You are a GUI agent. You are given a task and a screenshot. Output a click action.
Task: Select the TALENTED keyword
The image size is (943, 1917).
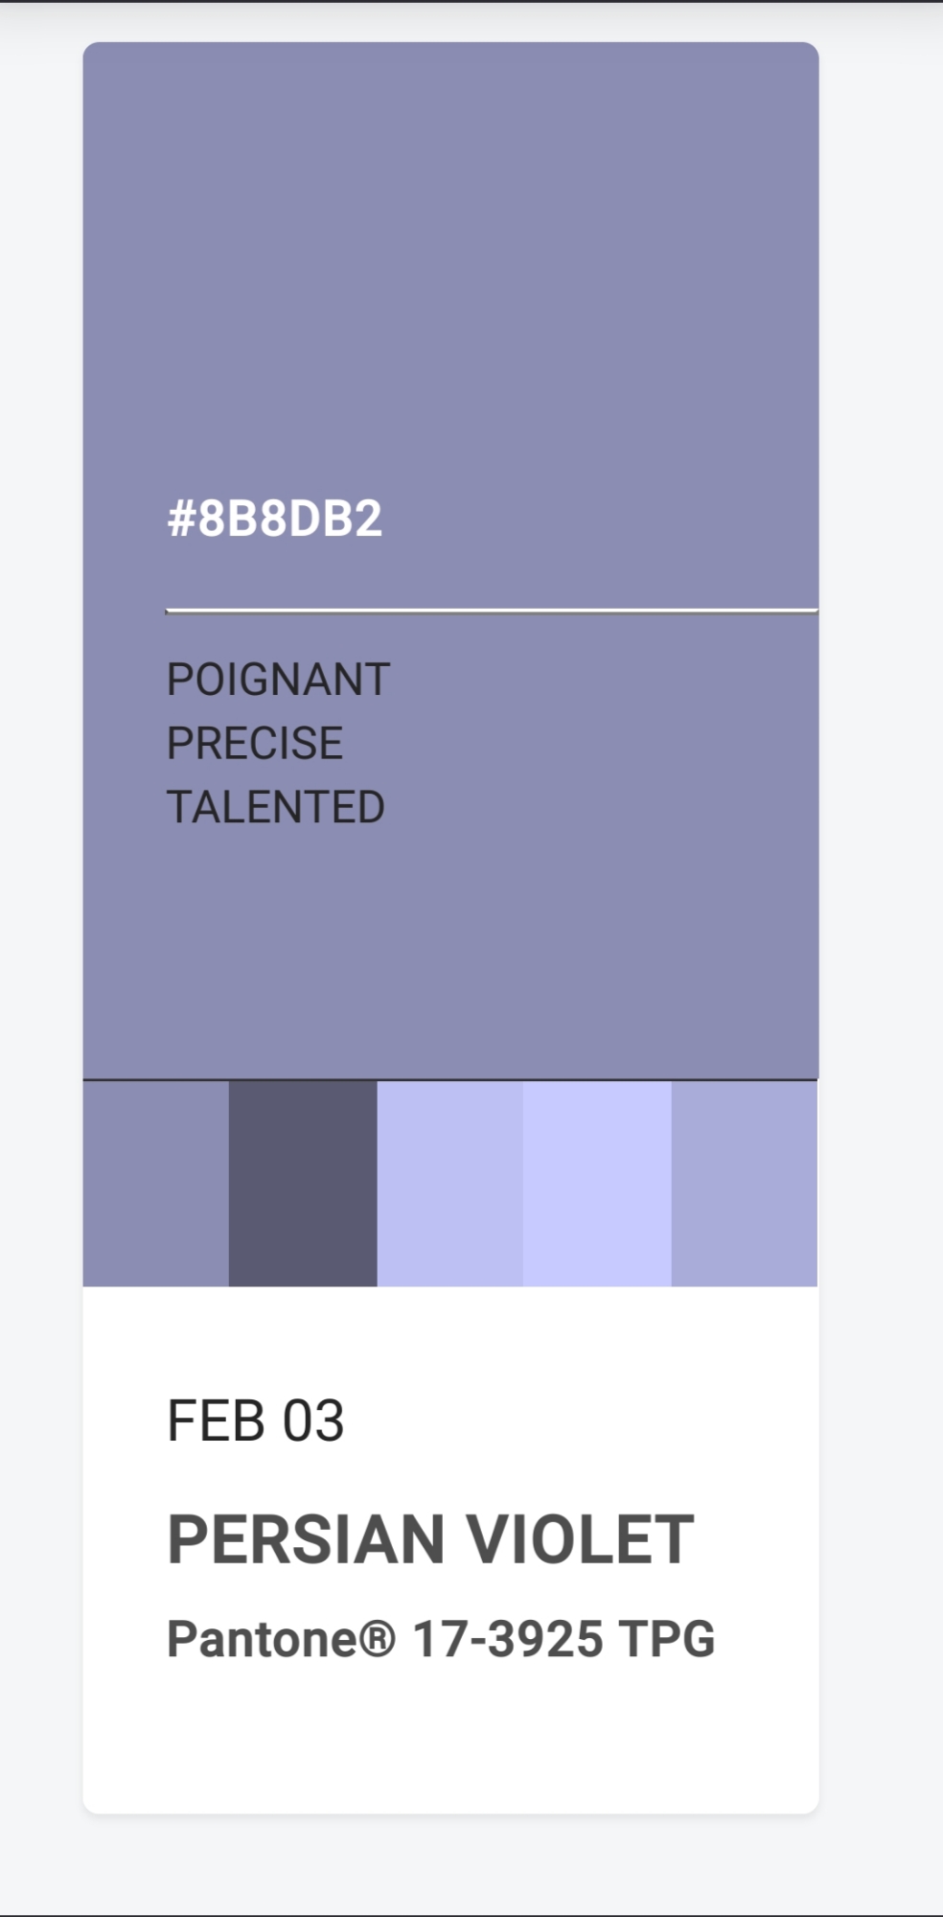point(276,807)
